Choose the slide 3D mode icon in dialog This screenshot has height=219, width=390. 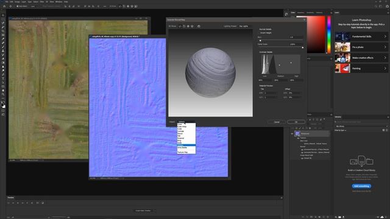pyautogui.click(x=192, y=26)
